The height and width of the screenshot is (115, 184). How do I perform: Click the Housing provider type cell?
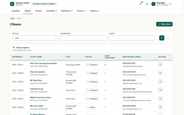pos(73,65)
